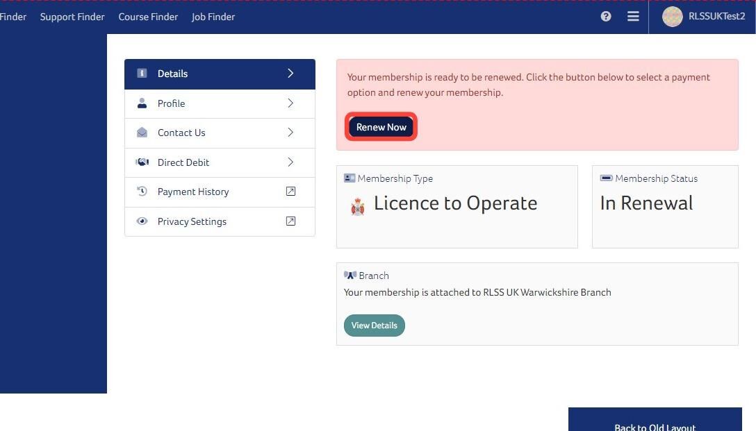Open the Direct Debit menu item
Screen dimensions: 756x431
[x=220, y=163]
